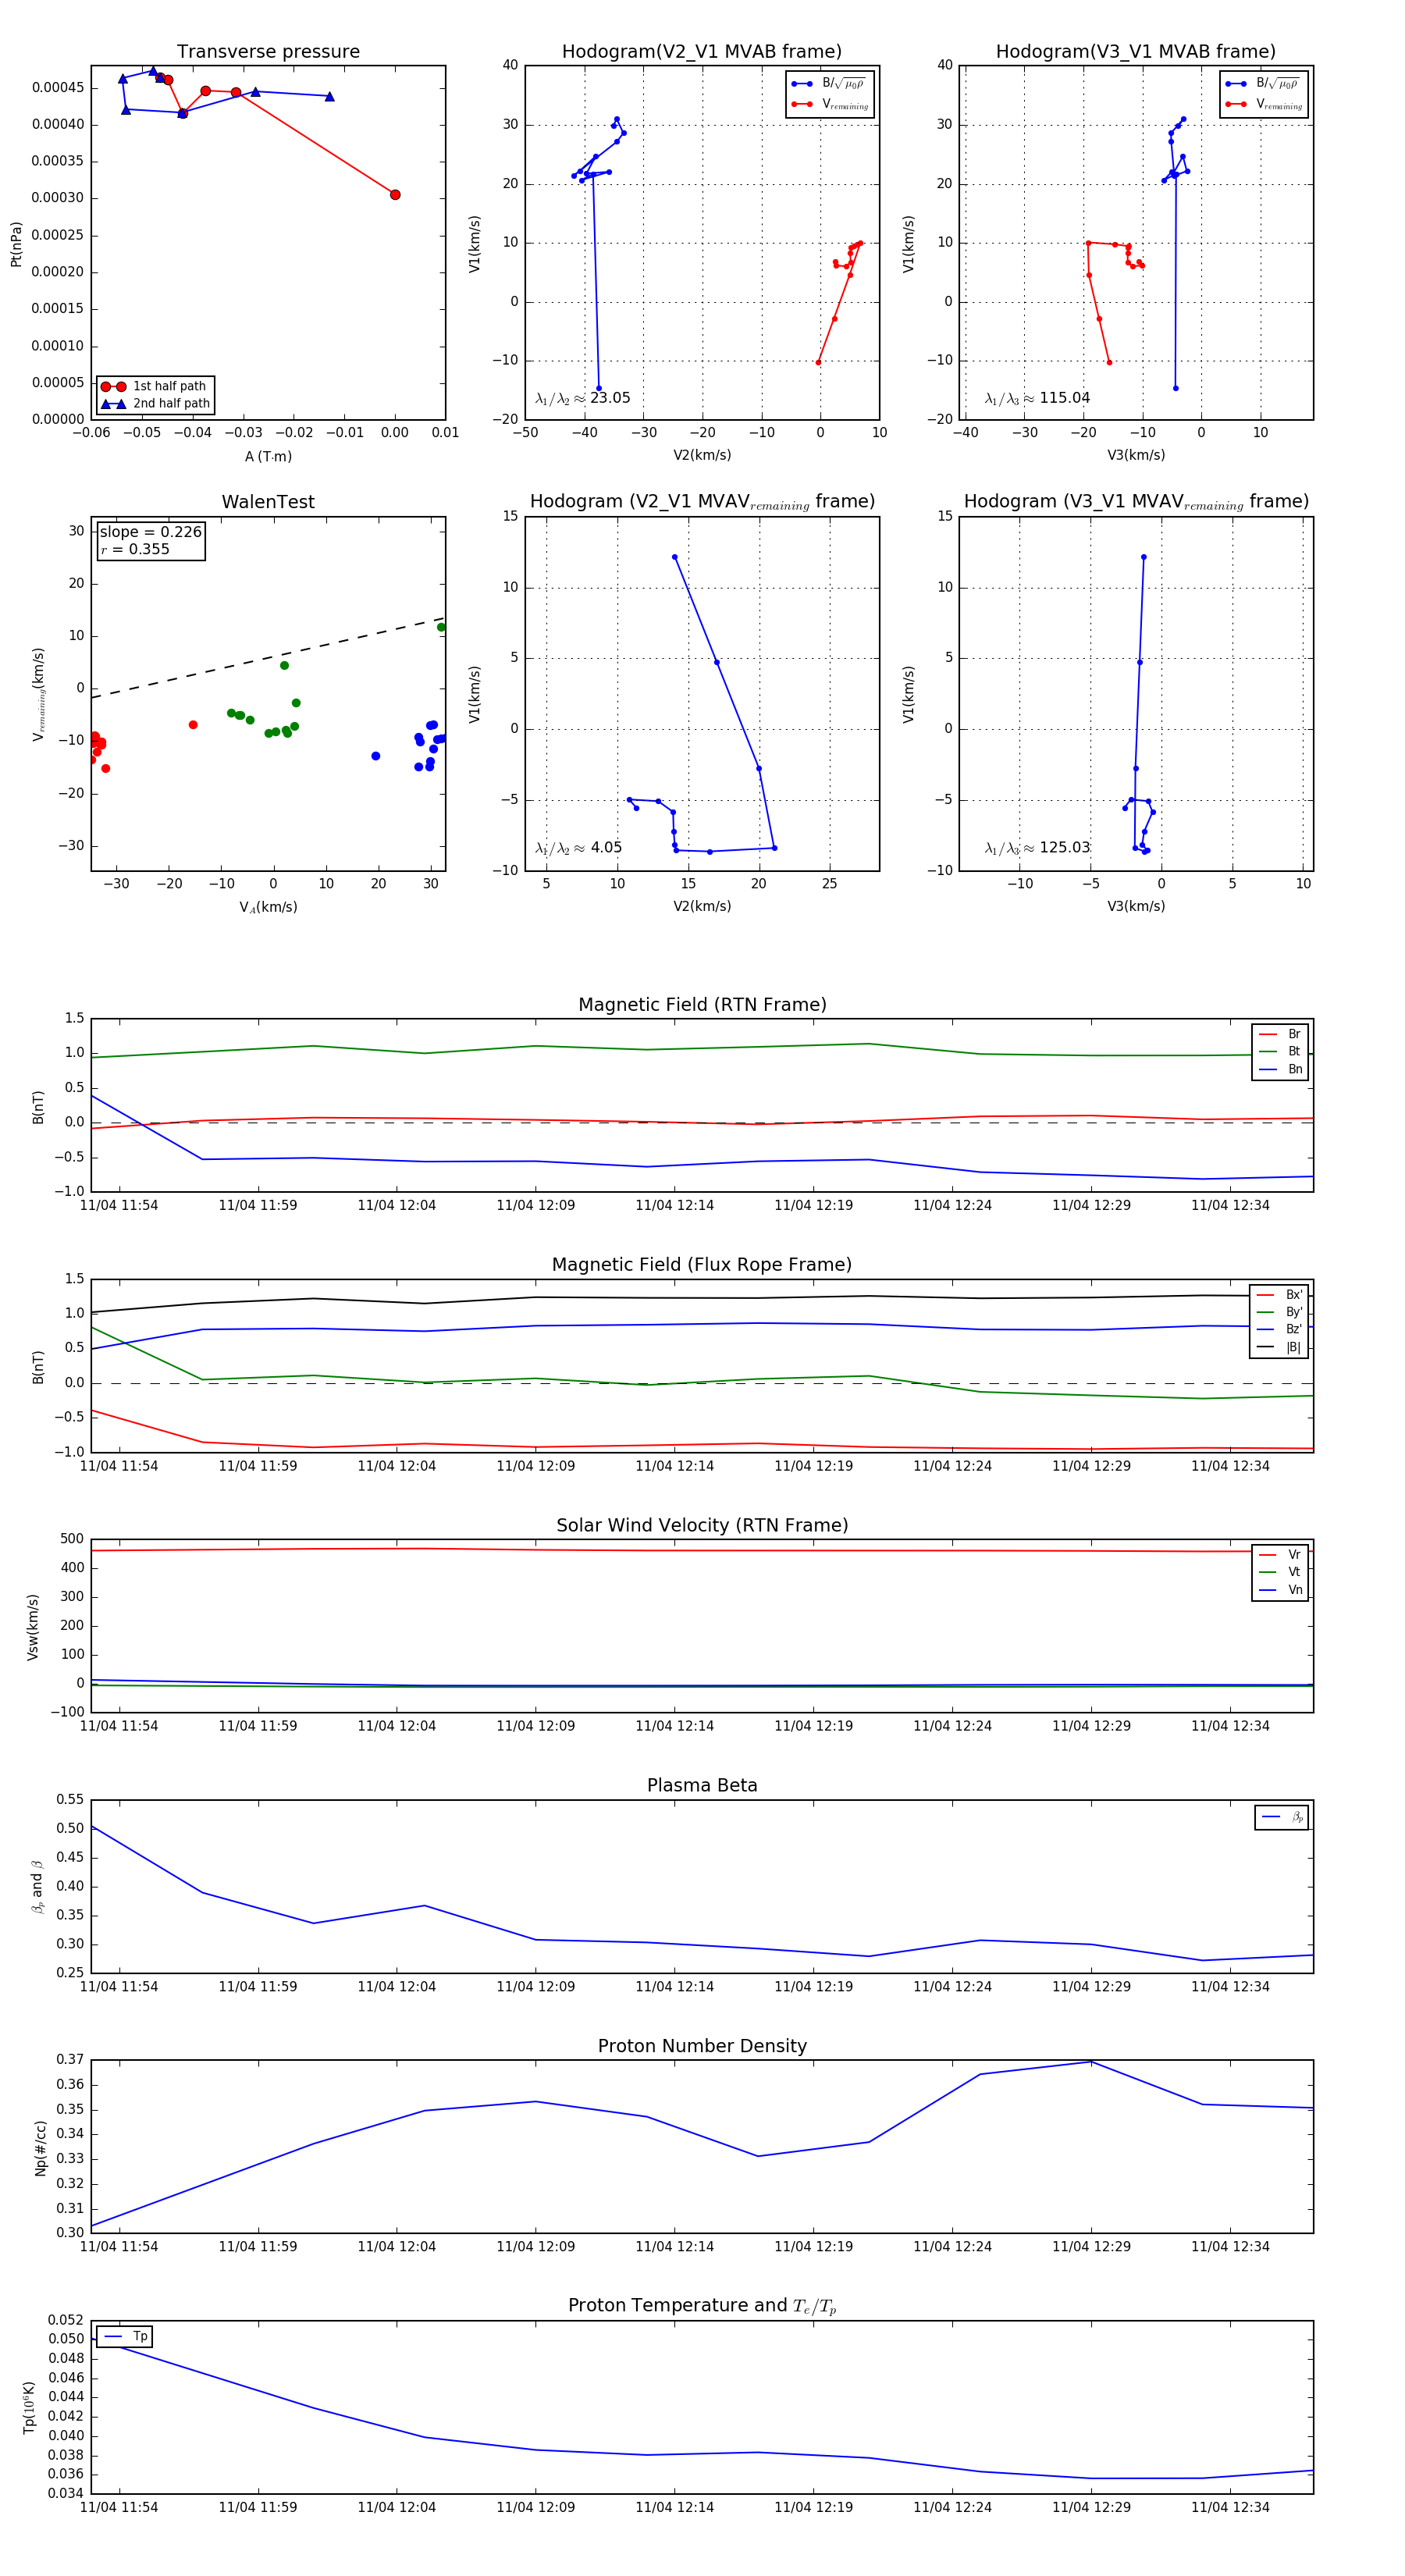
Task: Click the "Pt(nPa)" y-axis label
Action: pos(16,243)
